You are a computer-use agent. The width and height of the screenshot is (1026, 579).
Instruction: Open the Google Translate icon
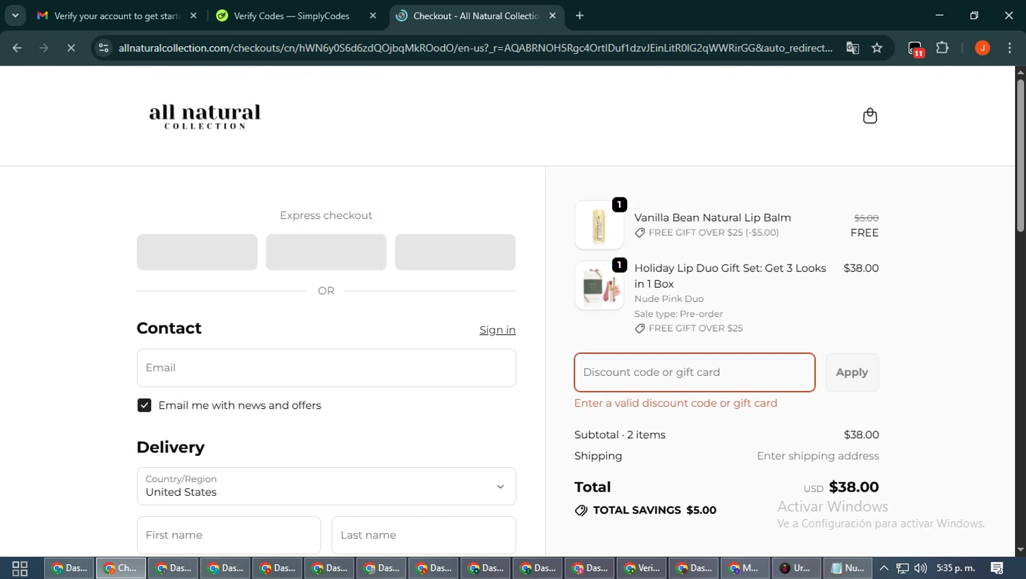click(x=852, y=48)
